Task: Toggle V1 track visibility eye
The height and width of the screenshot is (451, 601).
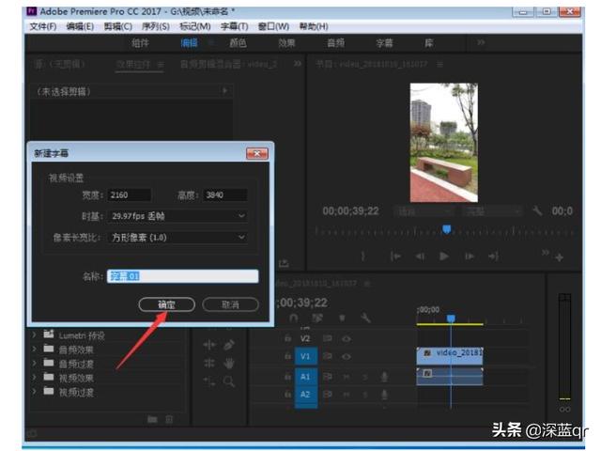Action: pos(346,356)
